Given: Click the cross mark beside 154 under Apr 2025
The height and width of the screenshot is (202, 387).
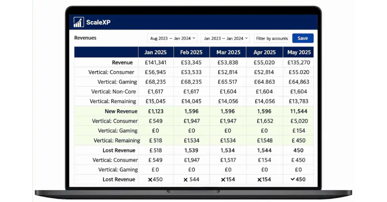Looking at the screenshot, I should (x=259, y=180).
